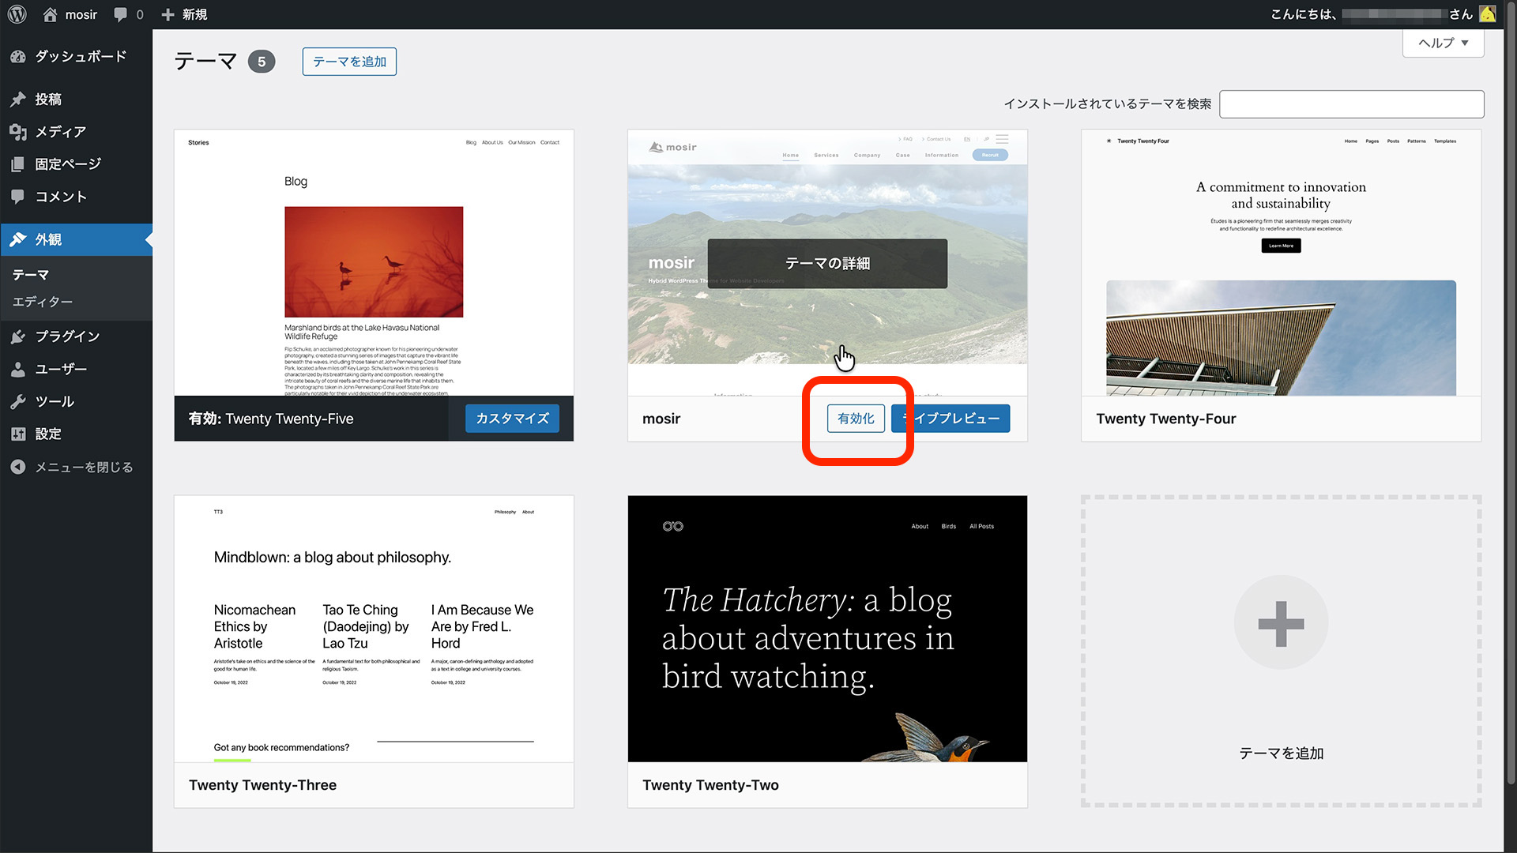Open プラグイン from the sidebar
This screenshot has width=1517, height=853.
coord(67,336)
